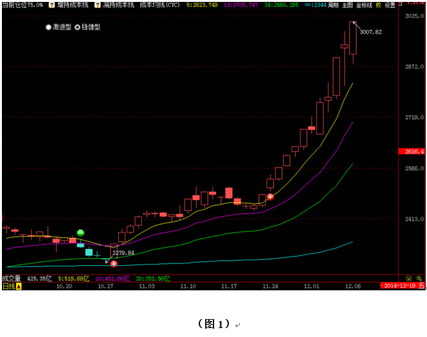427x337 pixels.
Task: Click the red plus marker near 2279.84
Action: (x=114, y=263)
